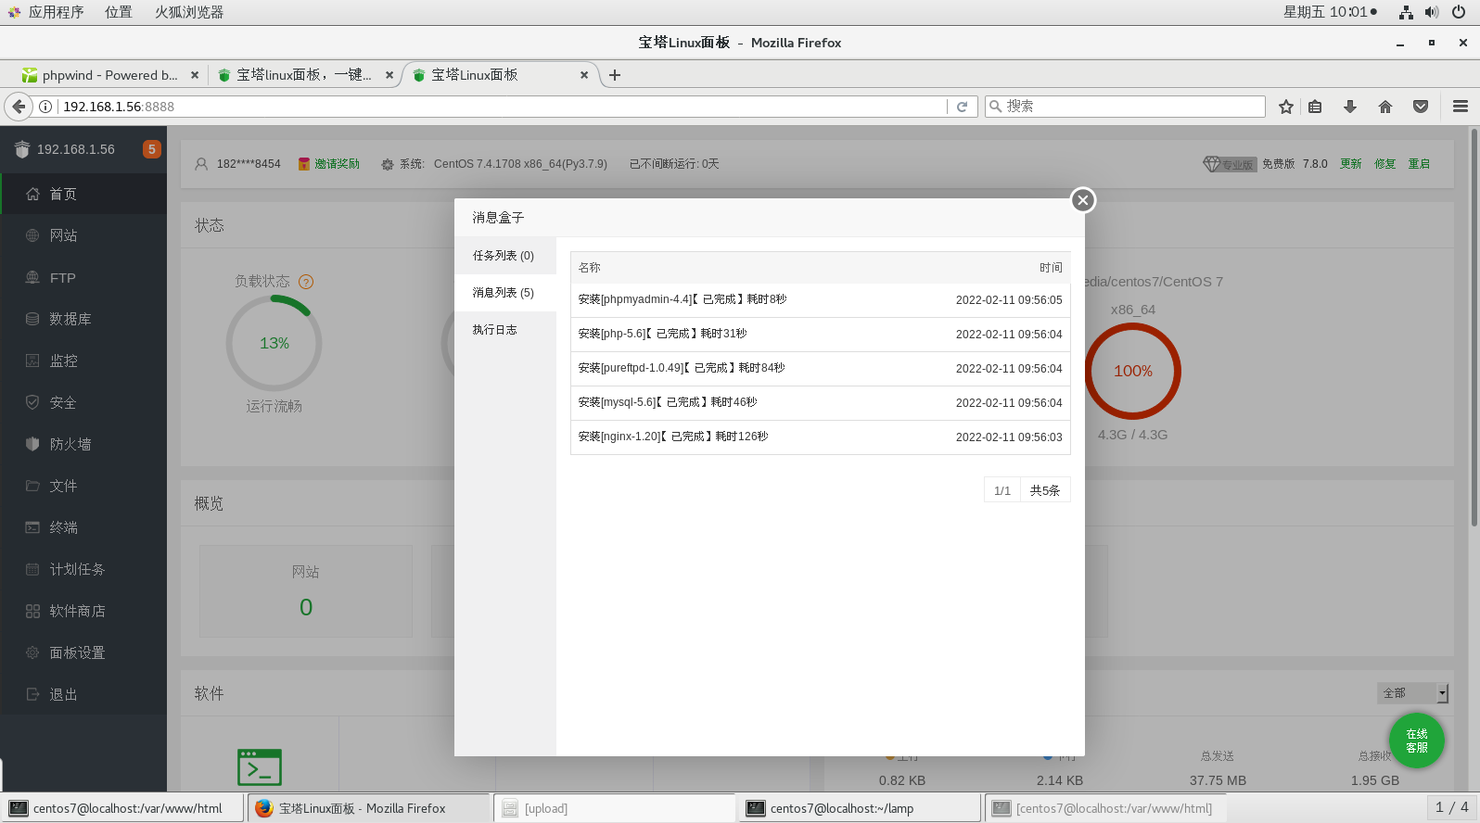
Task: Close the 消息盒子 dialog
Action: pos(1082,200)
